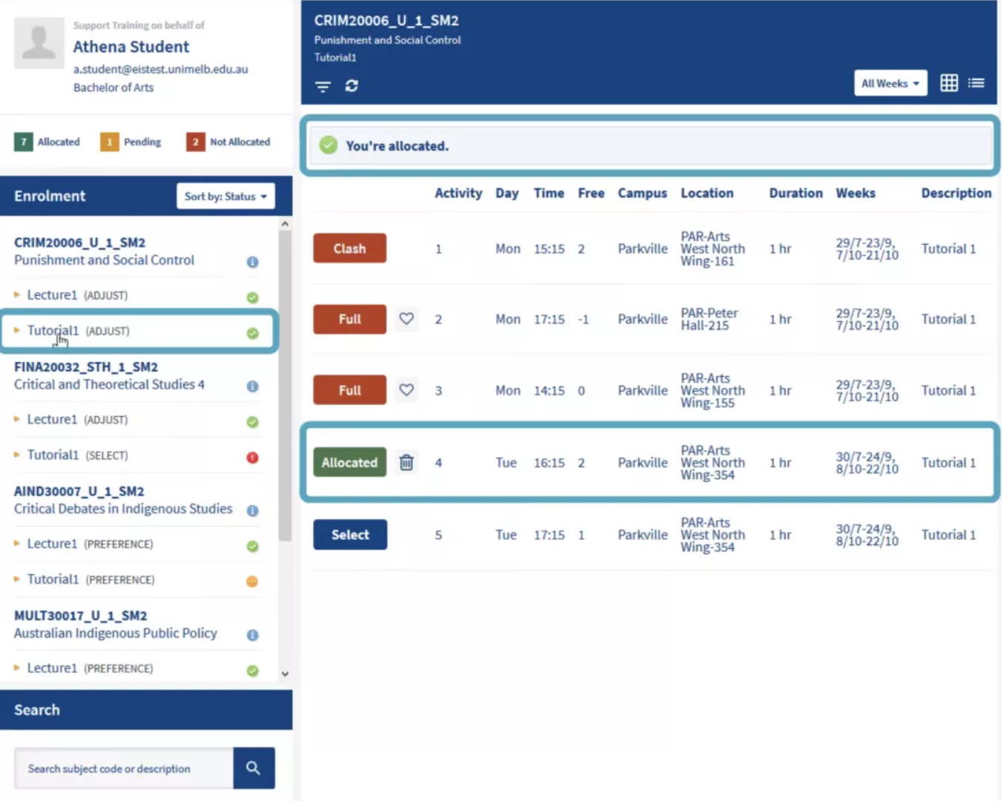Click the subject search input field
Screen dimensions: 1003x801
click(x=123, y=768)
